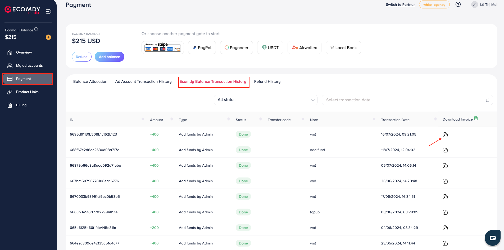Viewport: 504px width, 250px height.
Task: Sort by Transfer code column arrows
Action: 303,119
